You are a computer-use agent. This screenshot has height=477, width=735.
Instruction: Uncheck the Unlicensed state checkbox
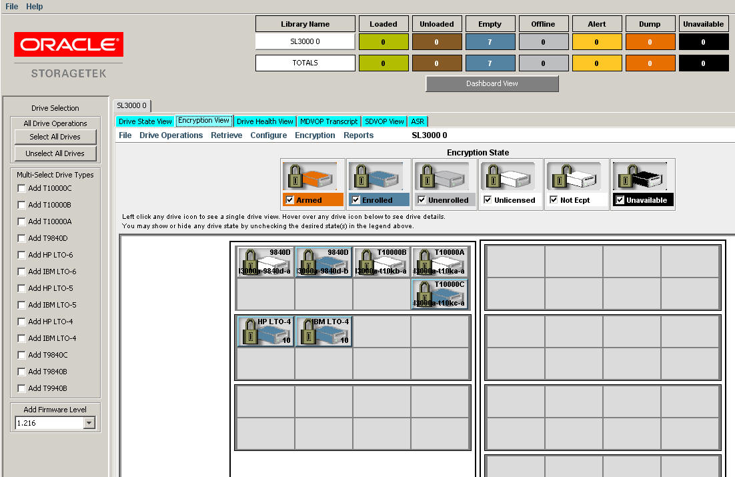tap(488, 199)
